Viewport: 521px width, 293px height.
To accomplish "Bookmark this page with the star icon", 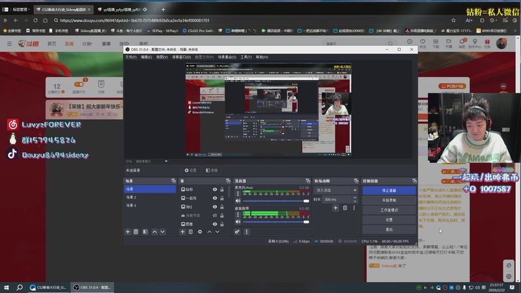I will (x=453, y=20).
